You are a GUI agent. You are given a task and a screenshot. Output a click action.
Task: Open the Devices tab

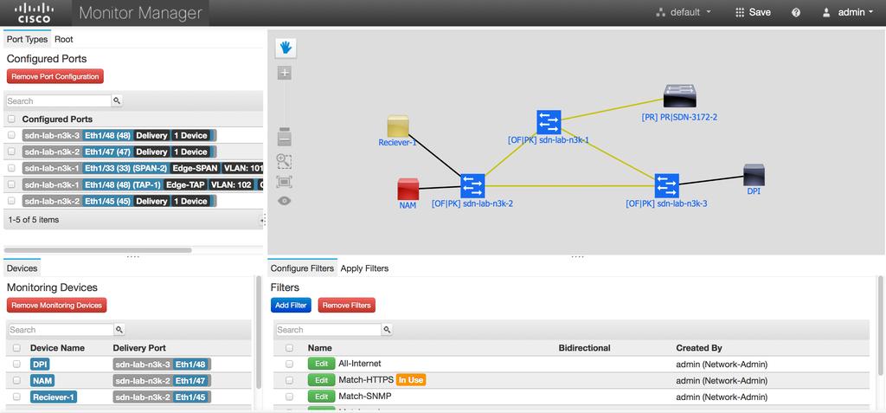point(22,268)
